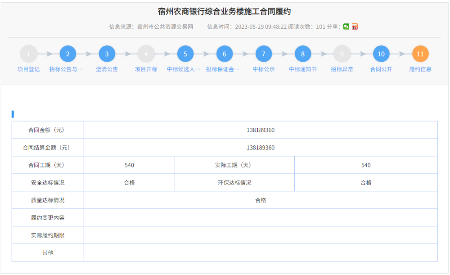Select the 540 value beside 合同工期
Image resolution: width=450 pixels, height=275 pixels.
129,165
